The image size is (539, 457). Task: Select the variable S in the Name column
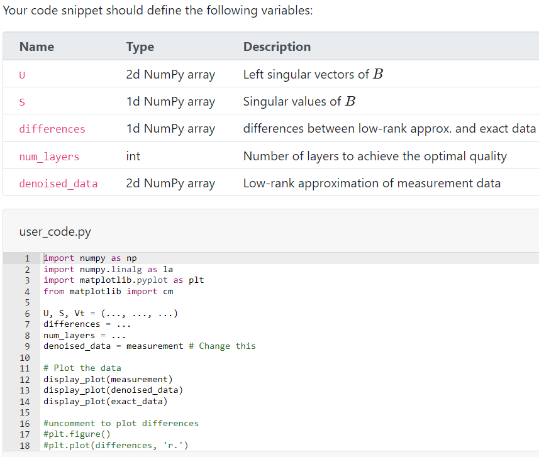pyautogui.click(x=21, y=101)
